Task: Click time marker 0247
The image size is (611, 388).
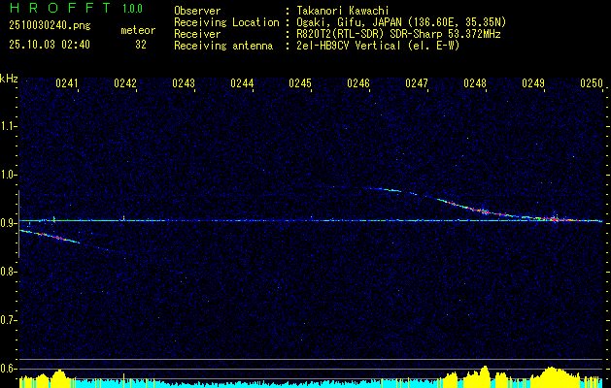Action: tap(417, 83)
